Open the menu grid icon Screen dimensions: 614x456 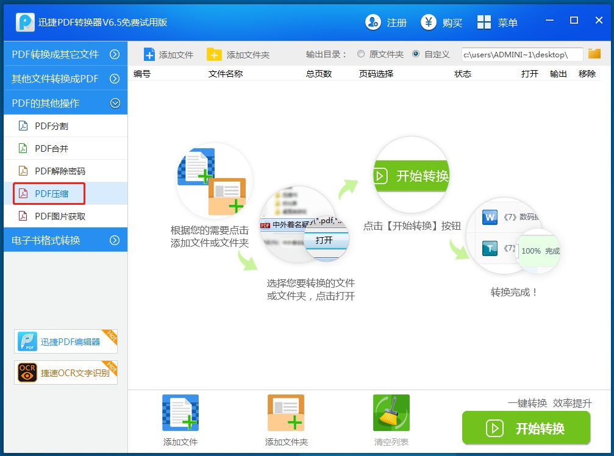tap(484, 23)
